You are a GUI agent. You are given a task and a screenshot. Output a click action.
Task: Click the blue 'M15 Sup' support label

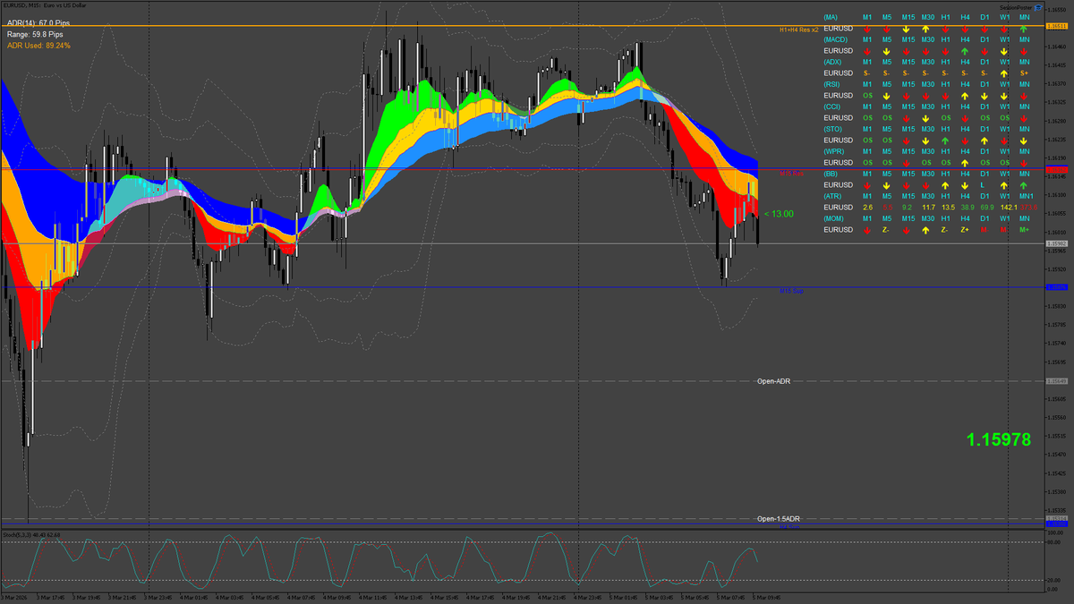pos(790,291)
